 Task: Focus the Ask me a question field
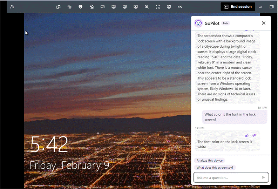pos(231,177)
